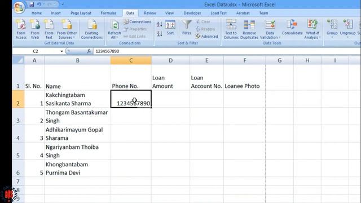Viewport: 361px width, 203px height.
Task: Sort A to Z ascending
Action: (x=160, y=24)
